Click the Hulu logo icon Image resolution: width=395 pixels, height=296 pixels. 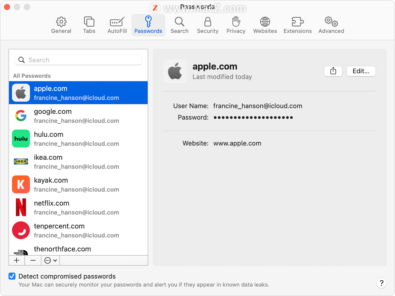coord(21,139)
